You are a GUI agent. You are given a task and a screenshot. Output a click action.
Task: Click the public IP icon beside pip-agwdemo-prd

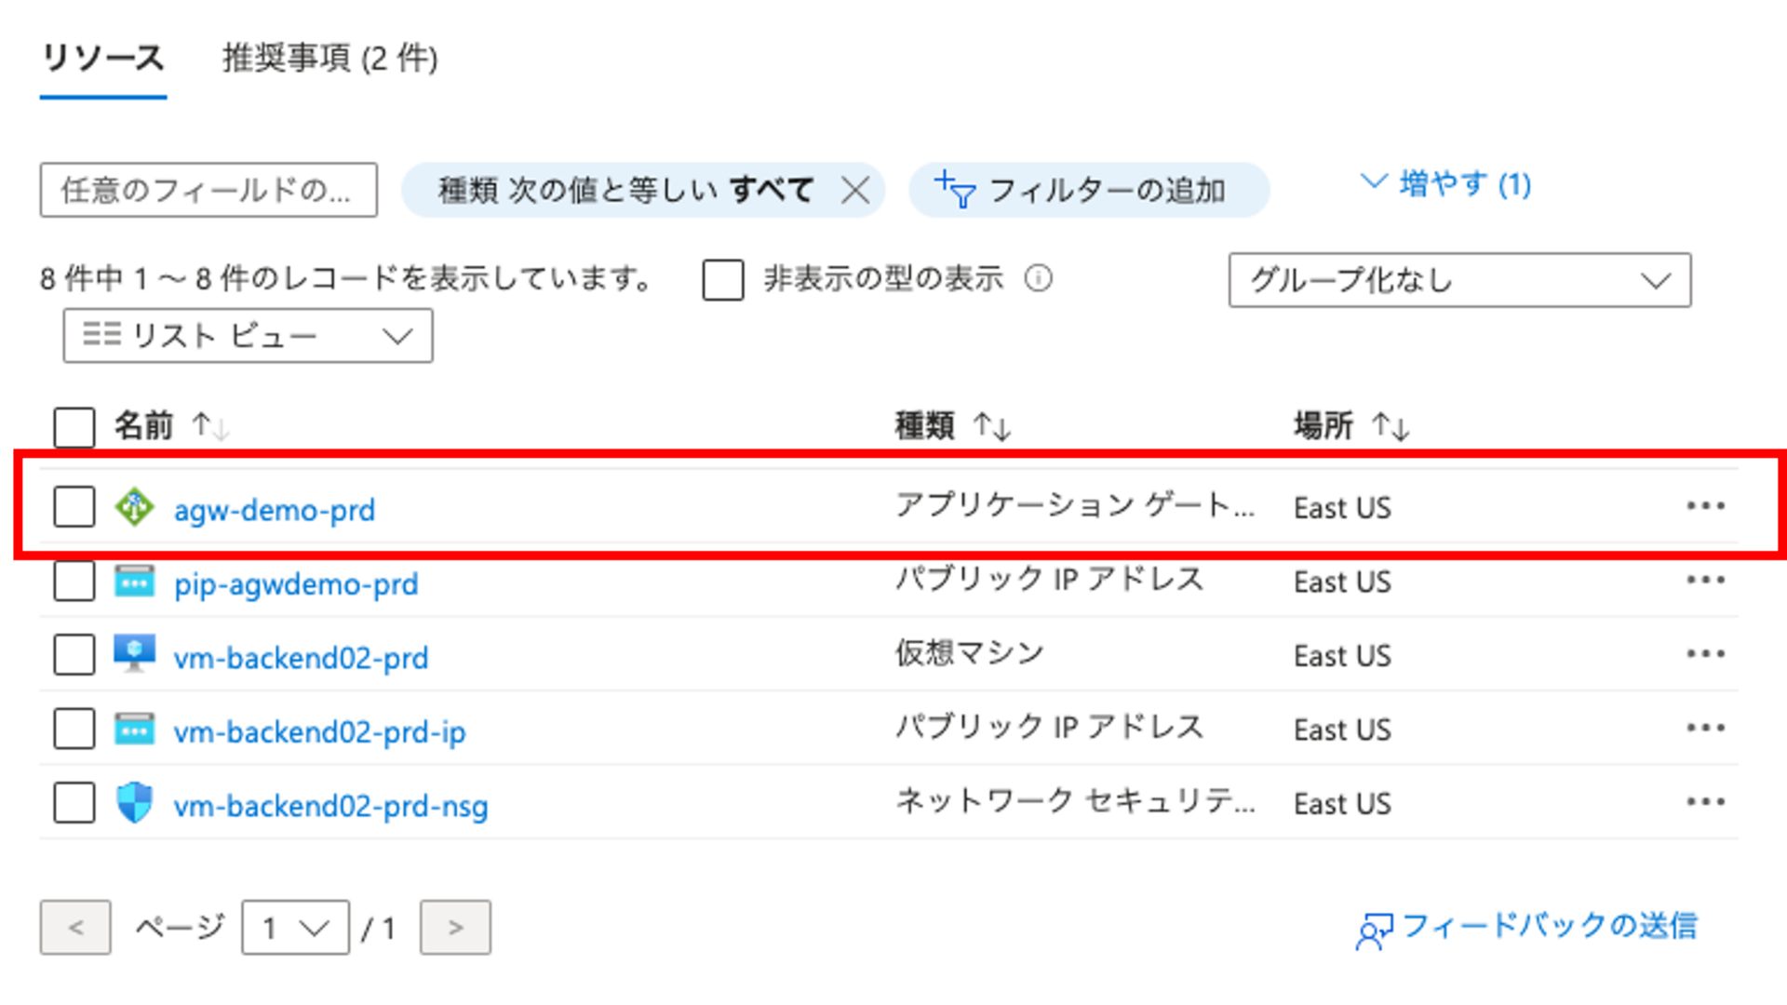[134, 581]
